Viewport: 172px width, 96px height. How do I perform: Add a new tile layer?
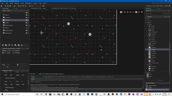(9, 45)
